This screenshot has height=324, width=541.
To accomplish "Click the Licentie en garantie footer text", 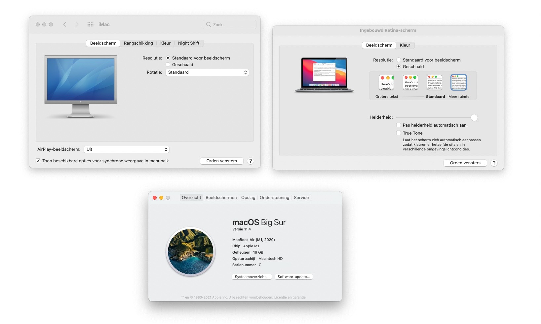I will point(290,297).
